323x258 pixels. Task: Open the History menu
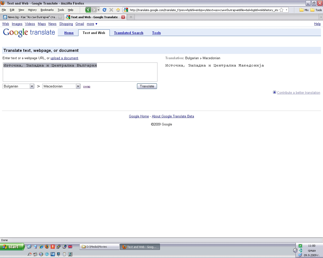pos(32,10)
